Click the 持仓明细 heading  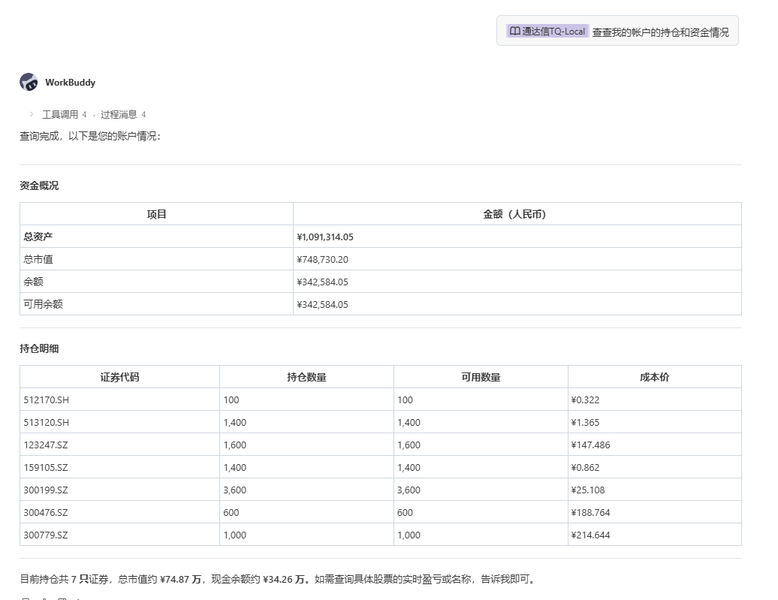[x=39, y=348]
